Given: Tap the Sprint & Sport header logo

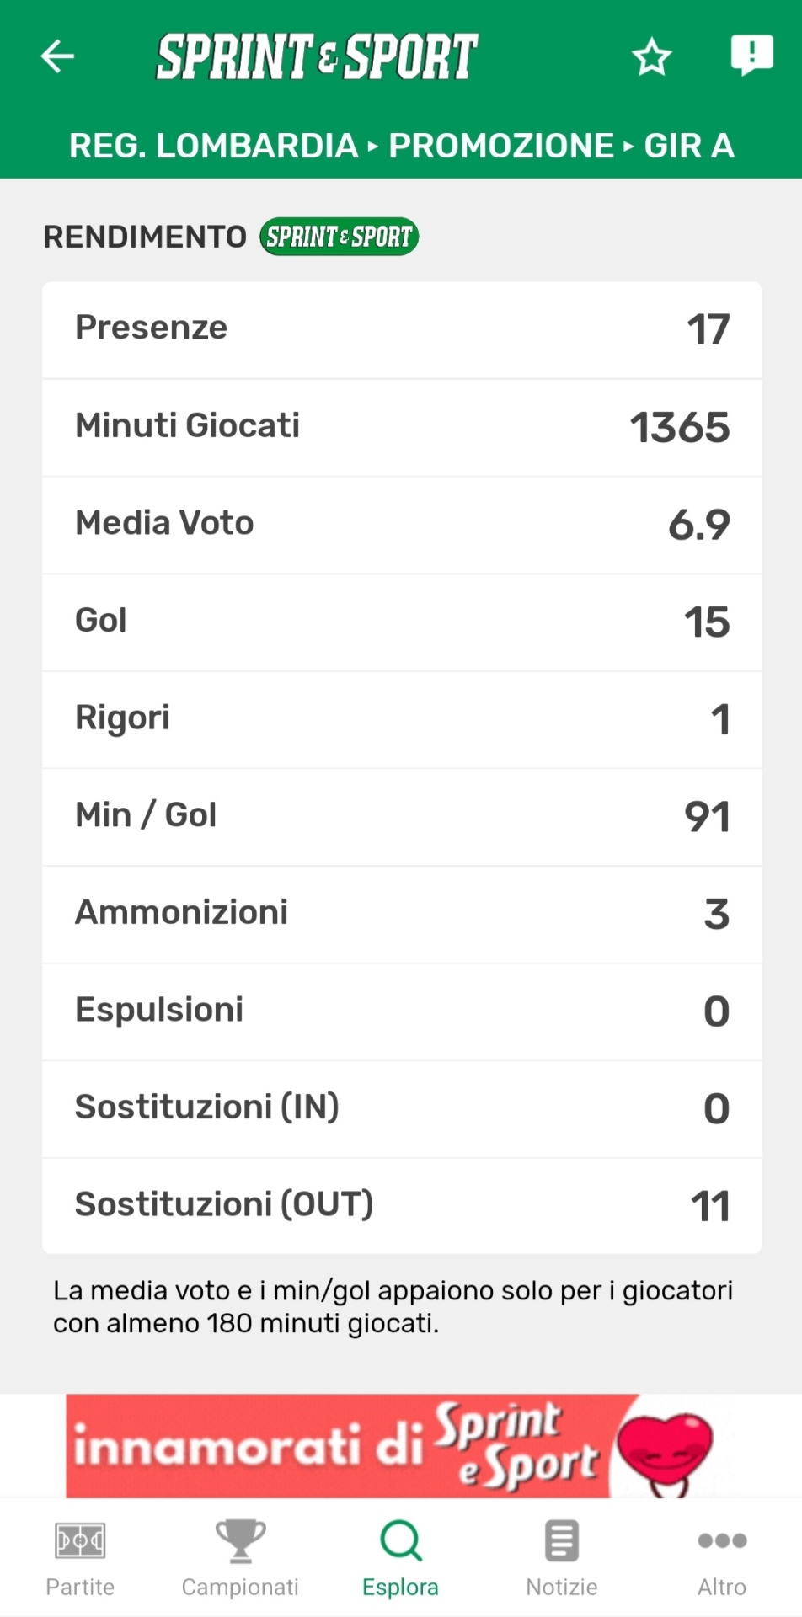Looking at the screenshot, I should click(x=317, y=56).
